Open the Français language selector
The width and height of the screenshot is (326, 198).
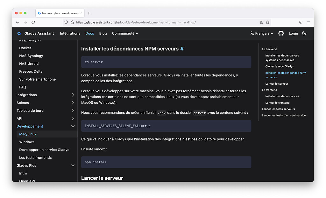point(261,33)
